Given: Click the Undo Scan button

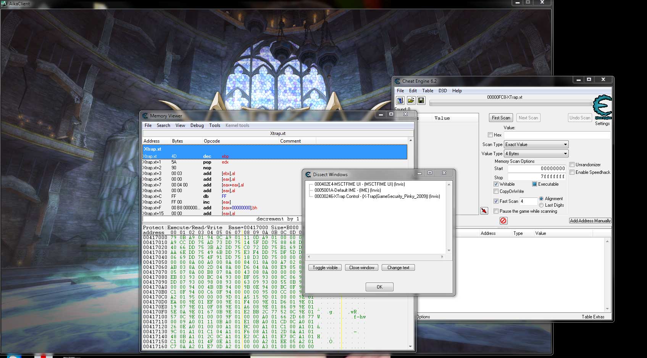Looking at the screenshot, I should [580, 118].
